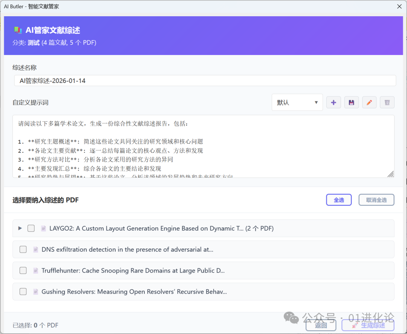The width and height of the screenshot is (407, 334).
Task: Click 全选 to select all PDFs
Action: click(x=338, y=200)
